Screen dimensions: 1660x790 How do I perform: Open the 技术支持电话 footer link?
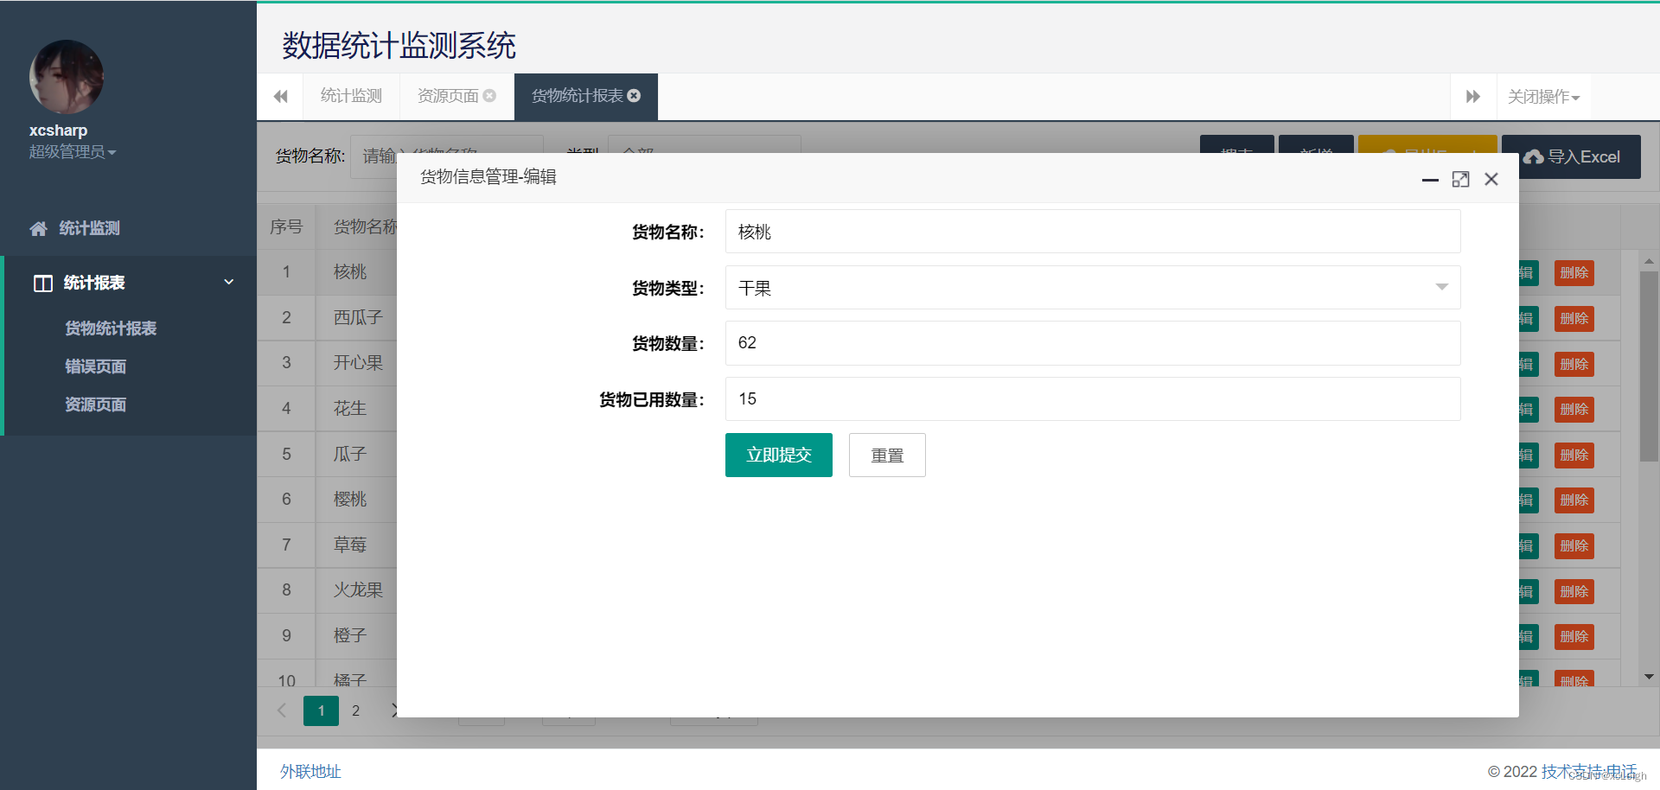coord(1589,772)
